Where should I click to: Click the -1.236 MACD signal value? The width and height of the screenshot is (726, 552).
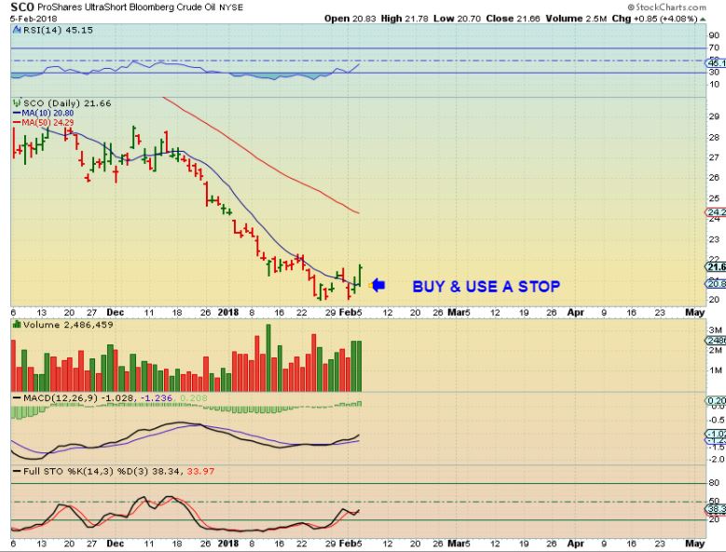pos(156,397)
